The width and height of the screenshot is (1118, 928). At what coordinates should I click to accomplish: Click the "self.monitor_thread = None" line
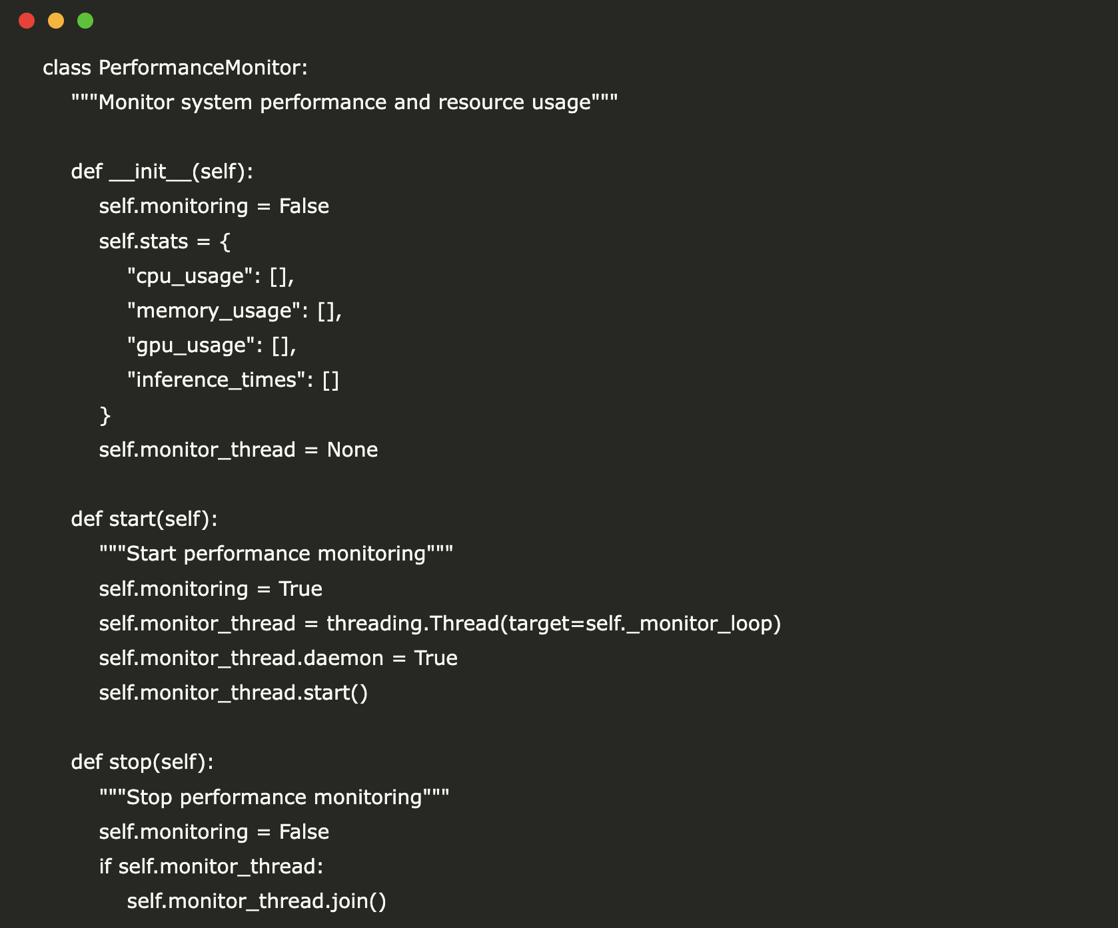point(239,450)
